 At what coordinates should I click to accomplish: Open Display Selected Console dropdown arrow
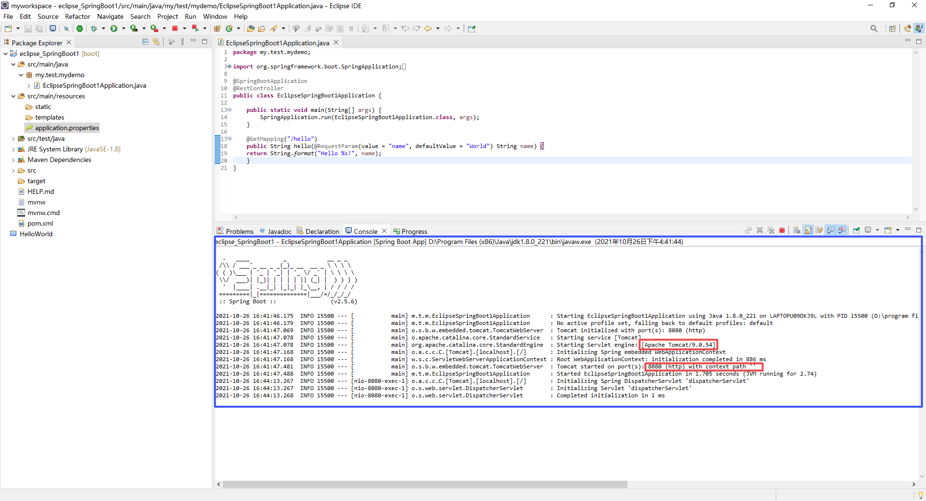coord(877,230)
